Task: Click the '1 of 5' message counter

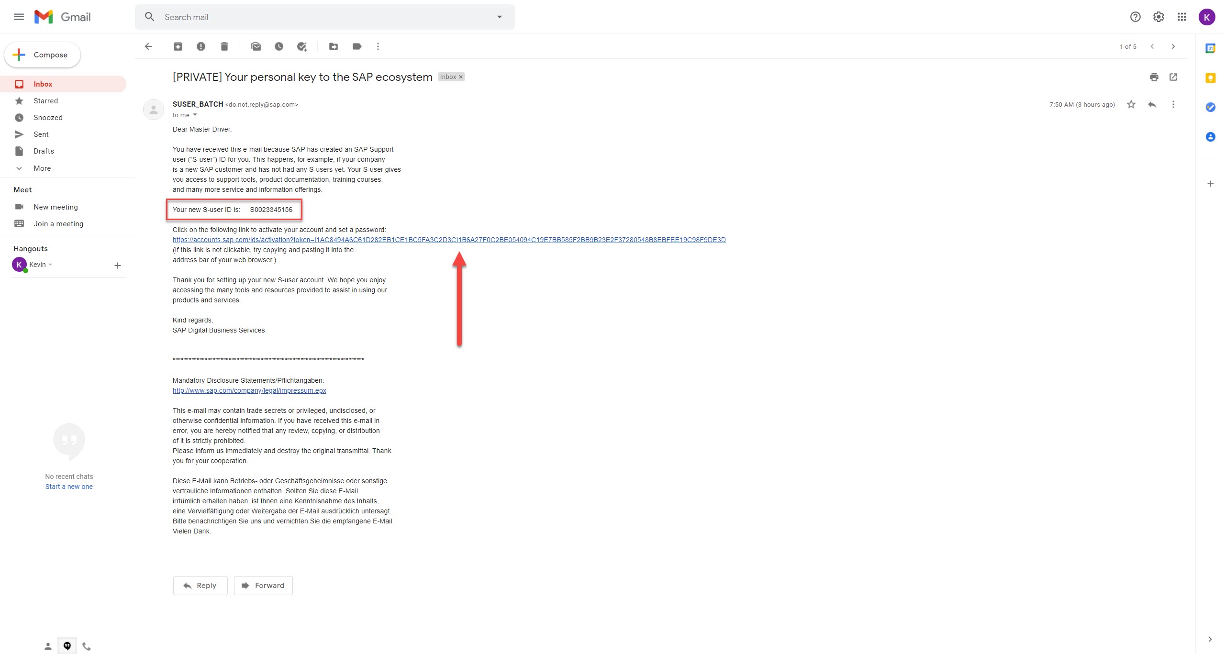Action: [x=1128, y=46]
